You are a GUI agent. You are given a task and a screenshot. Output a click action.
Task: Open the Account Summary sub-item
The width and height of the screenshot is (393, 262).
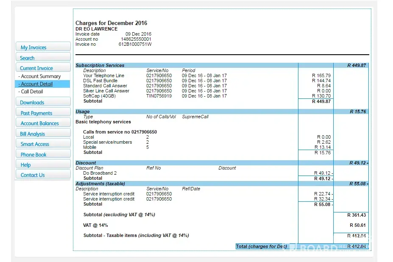pos(41,76)
